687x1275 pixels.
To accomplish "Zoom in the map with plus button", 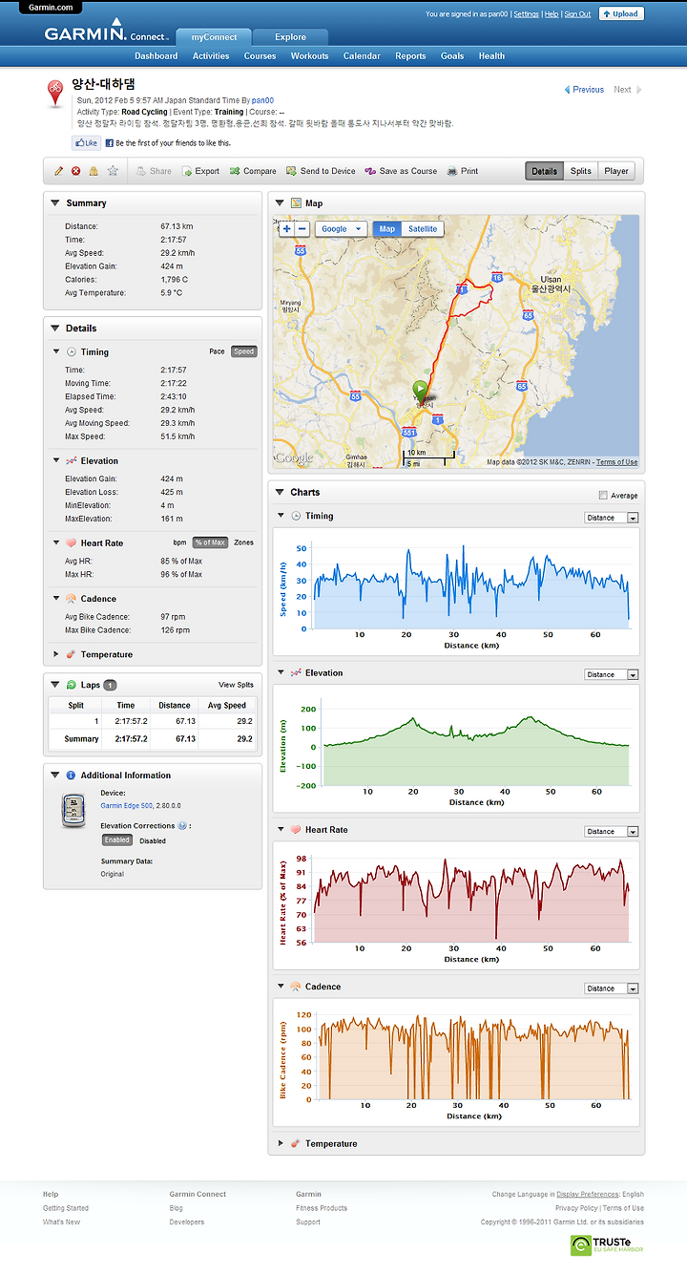I will click(287, 228).
